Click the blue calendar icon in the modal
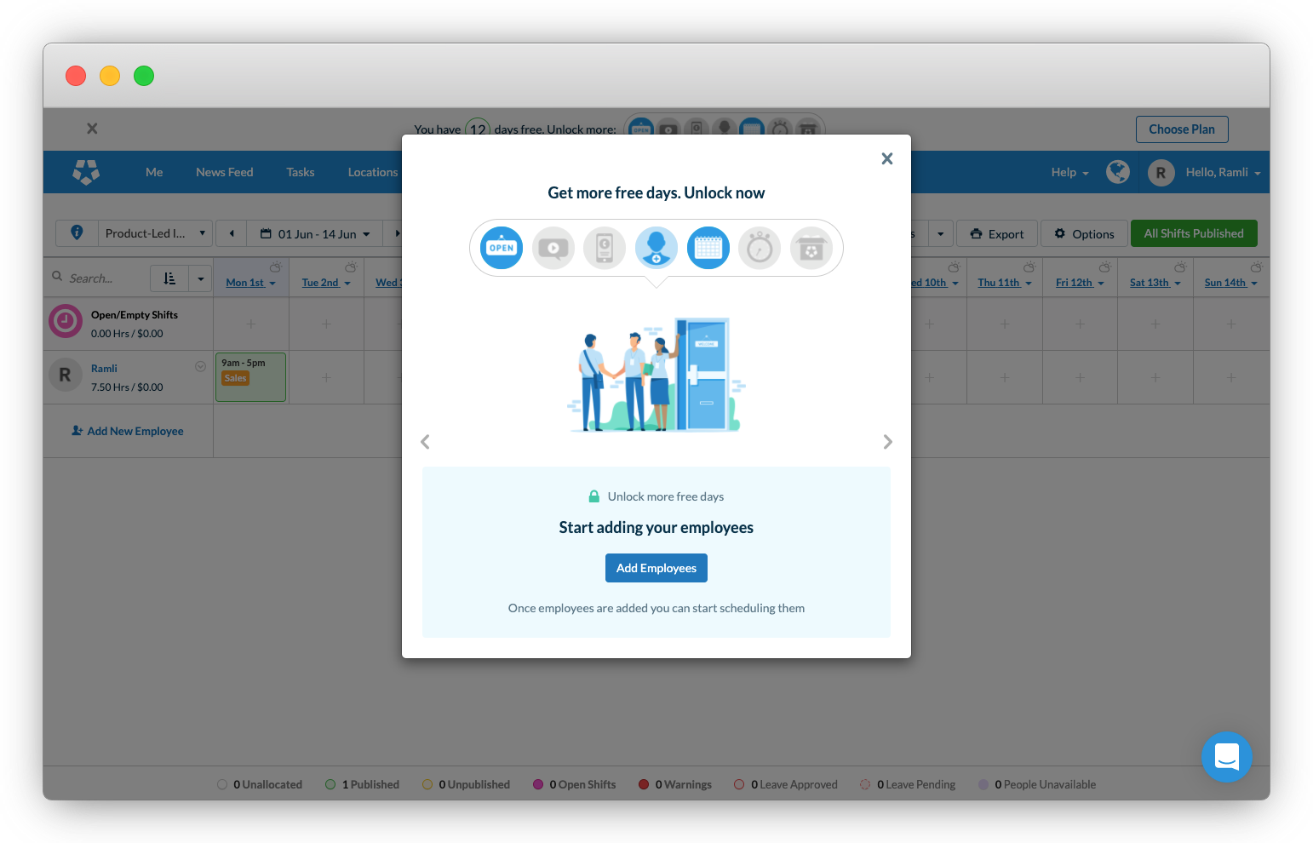Screen dimensions: 1313x843 pyautogui.click(x=708, y=248)
